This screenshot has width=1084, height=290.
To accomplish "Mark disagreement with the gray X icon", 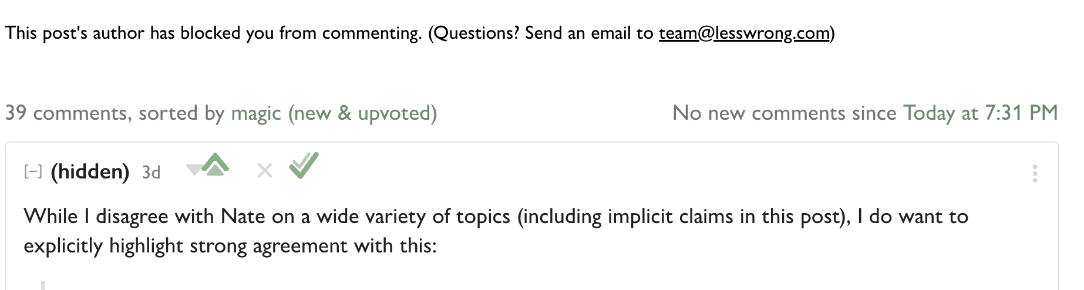I will point(265,171).
